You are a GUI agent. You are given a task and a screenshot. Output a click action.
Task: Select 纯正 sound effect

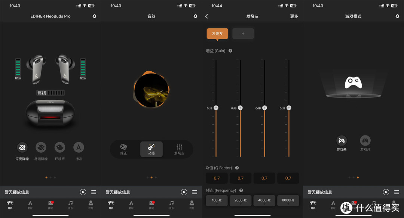pos(124,149)
